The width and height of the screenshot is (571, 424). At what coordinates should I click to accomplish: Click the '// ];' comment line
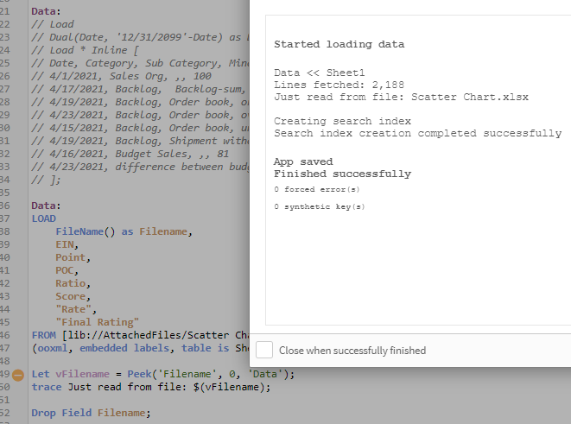click(46, 180)
